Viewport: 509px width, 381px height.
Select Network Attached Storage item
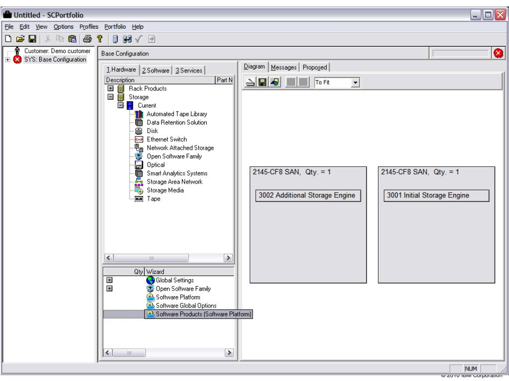coord(180,148)
